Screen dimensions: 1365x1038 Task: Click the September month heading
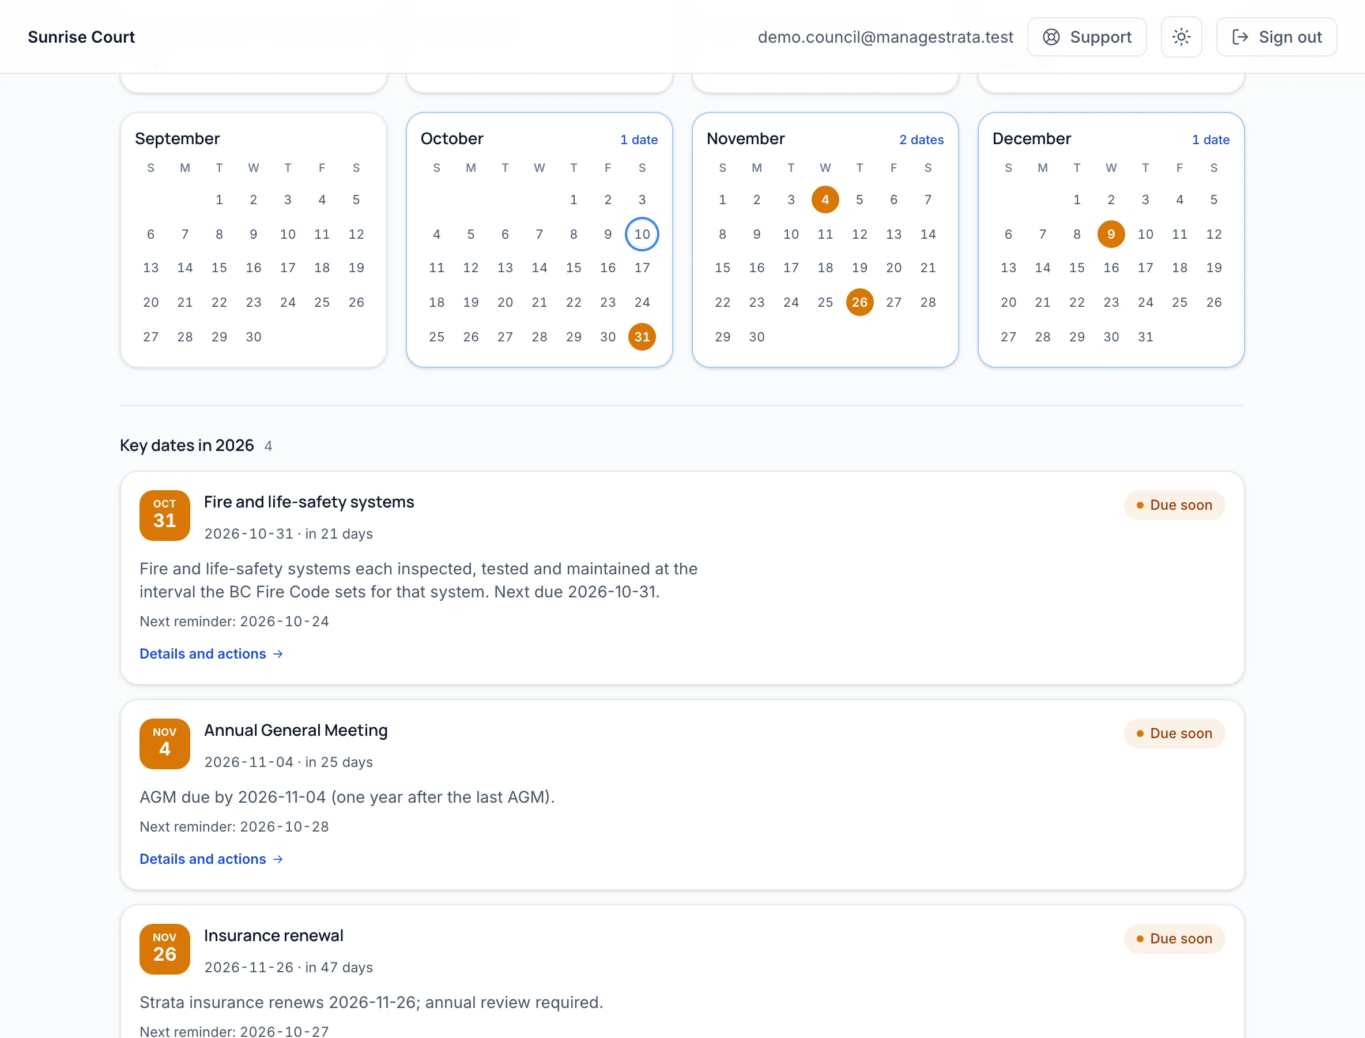pyautogui.click(x=178, y=139)
